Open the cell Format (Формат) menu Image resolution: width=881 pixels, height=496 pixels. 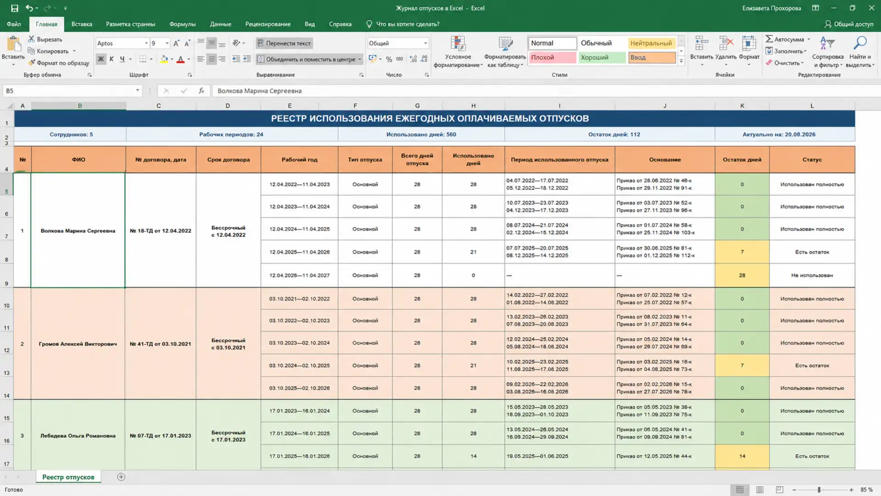point(749,50)
